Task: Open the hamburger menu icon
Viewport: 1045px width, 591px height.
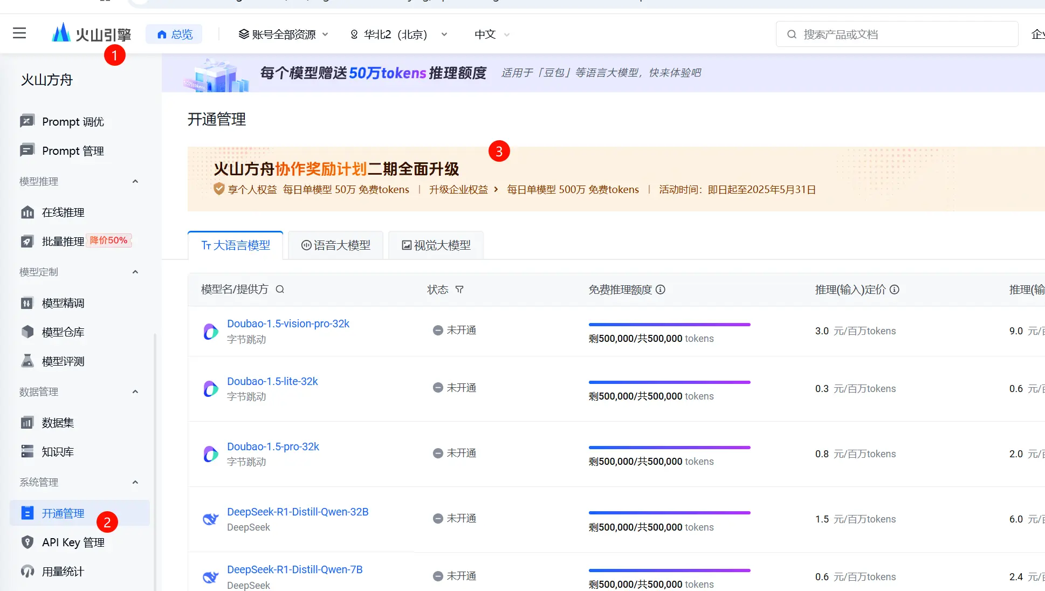Action: [x=19, y=33]
